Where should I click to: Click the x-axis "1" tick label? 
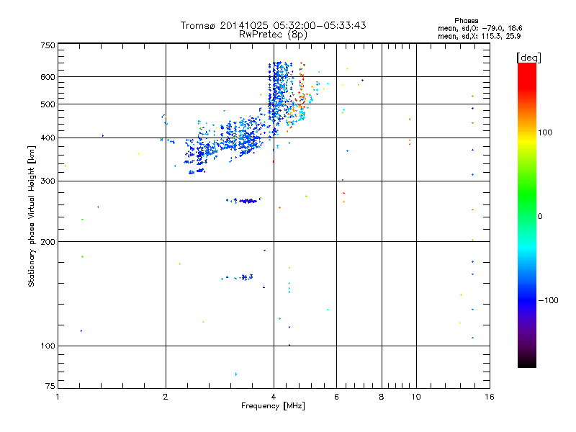coord(58,397)
